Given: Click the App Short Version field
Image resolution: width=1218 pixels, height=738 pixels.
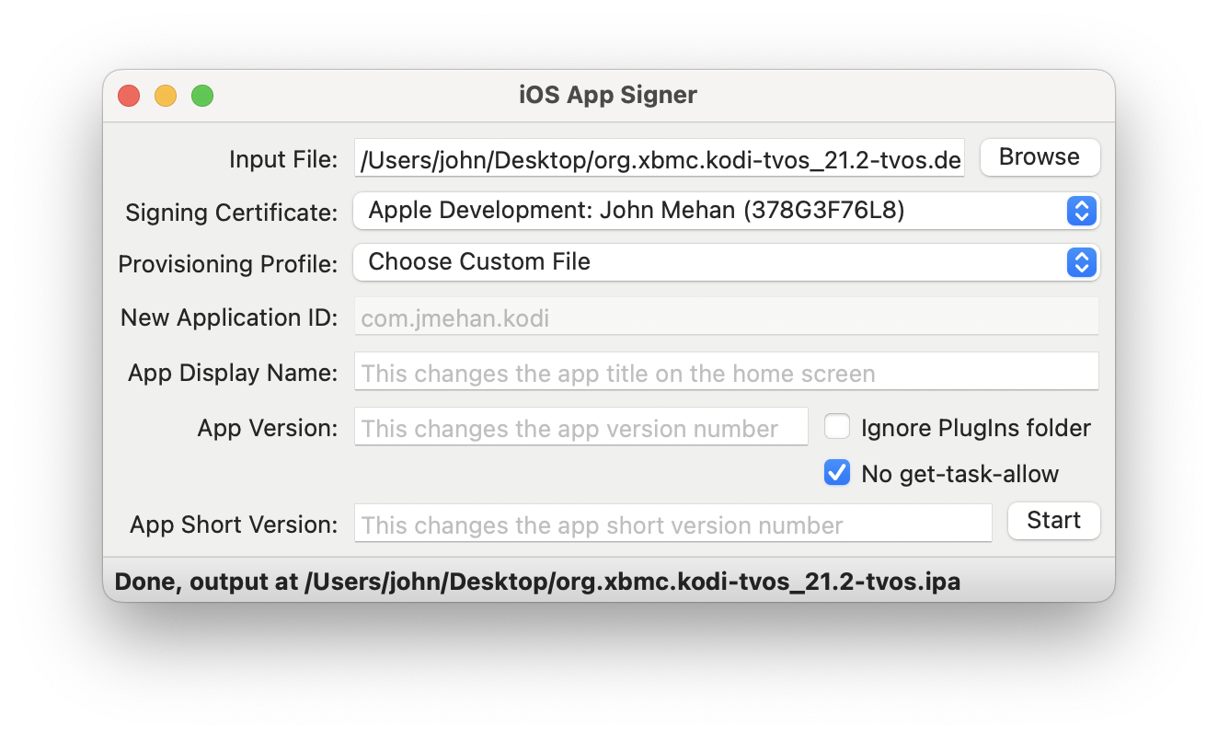Looking at the screenshot, I should [x=672, y=525].
